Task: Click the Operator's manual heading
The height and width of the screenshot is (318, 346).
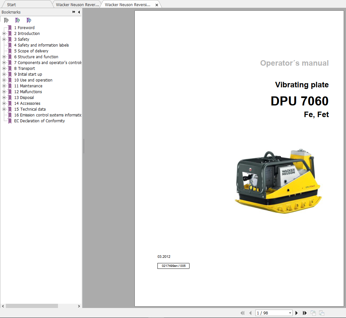Action: click(294, 63)
